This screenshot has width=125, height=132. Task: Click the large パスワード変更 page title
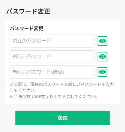pos(28,11)
